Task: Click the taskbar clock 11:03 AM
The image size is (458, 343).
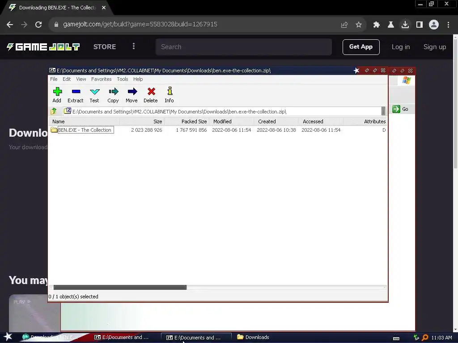Action: [441, 338]
